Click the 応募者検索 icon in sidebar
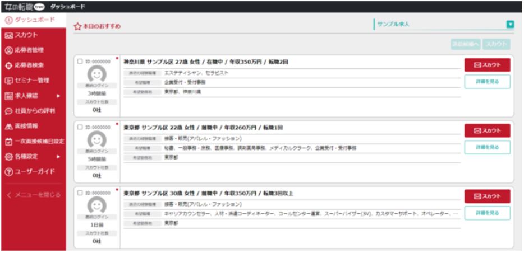The height and width of the screenshot is (253, 524). tap(9, 65)
